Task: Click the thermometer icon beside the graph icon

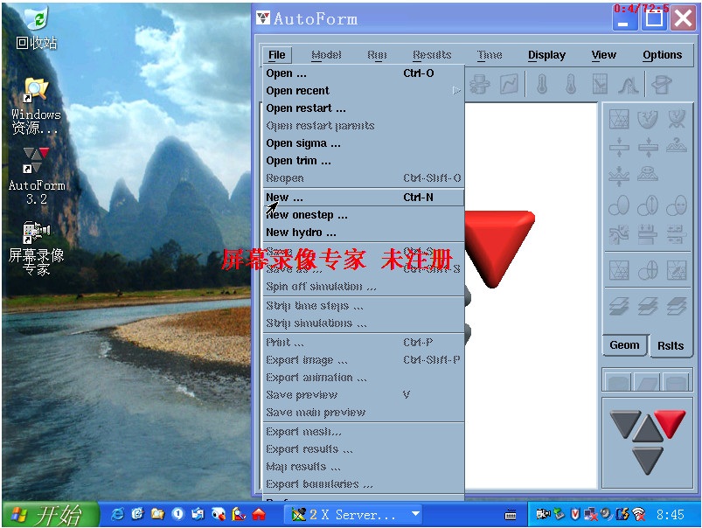Action: coord(542,84)
